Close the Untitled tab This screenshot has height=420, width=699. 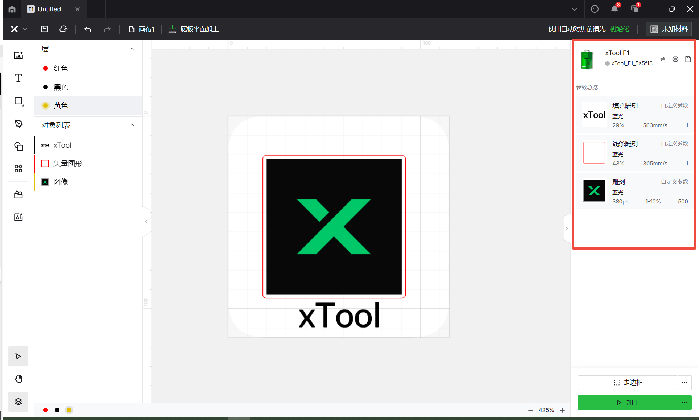click(78, 9)
